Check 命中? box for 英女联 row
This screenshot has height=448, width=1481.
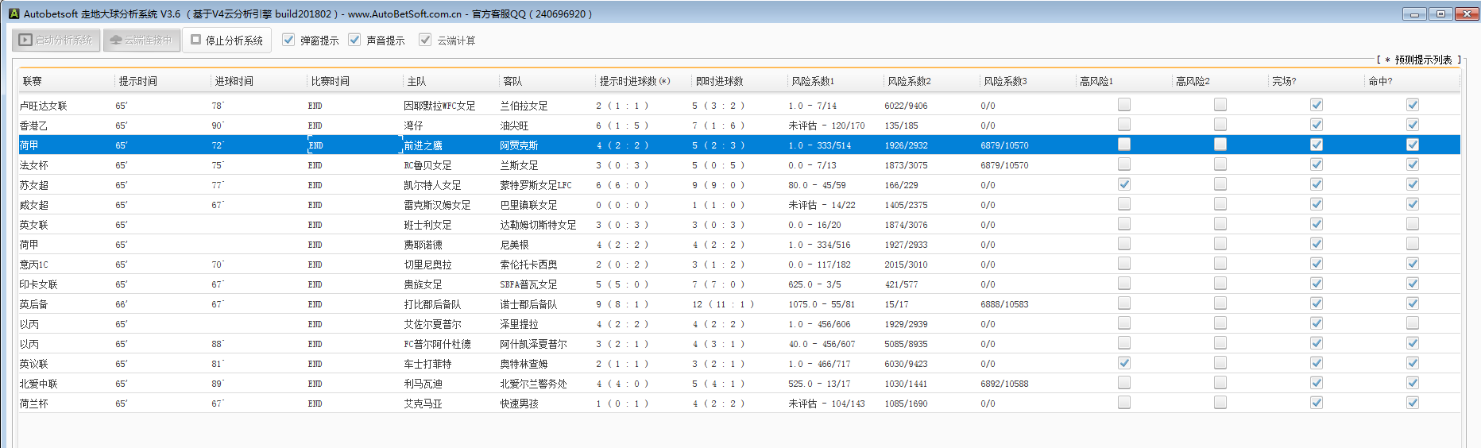(1413, 224)
